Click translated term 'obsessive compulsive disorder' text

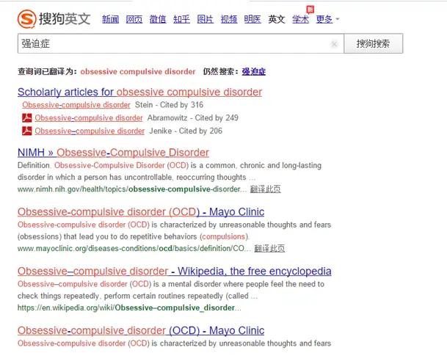[138, 71]
